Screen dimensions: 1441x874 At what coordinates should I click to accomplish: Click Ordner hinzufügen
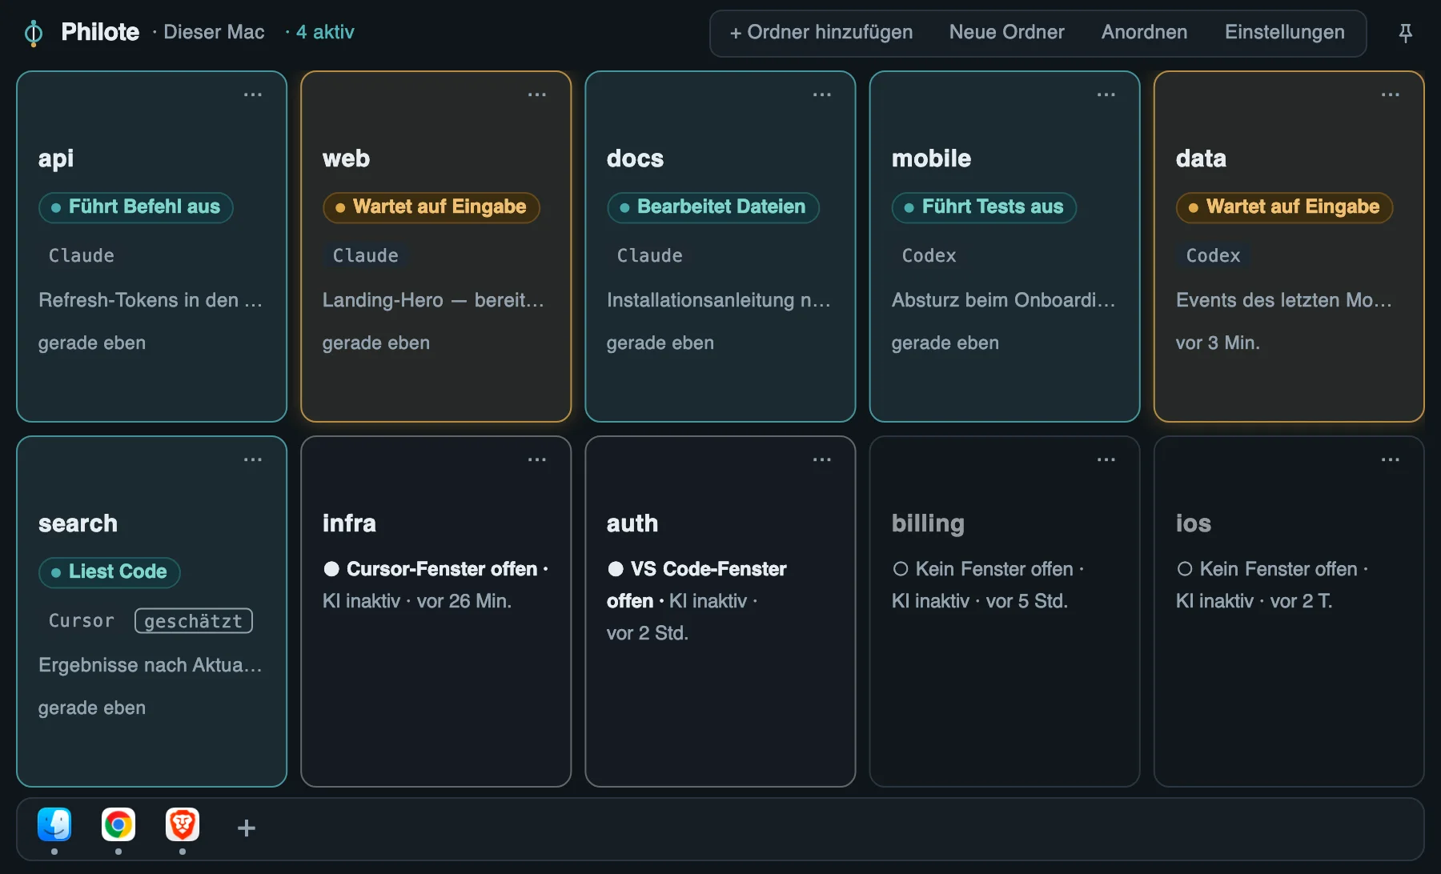(821, 32)
